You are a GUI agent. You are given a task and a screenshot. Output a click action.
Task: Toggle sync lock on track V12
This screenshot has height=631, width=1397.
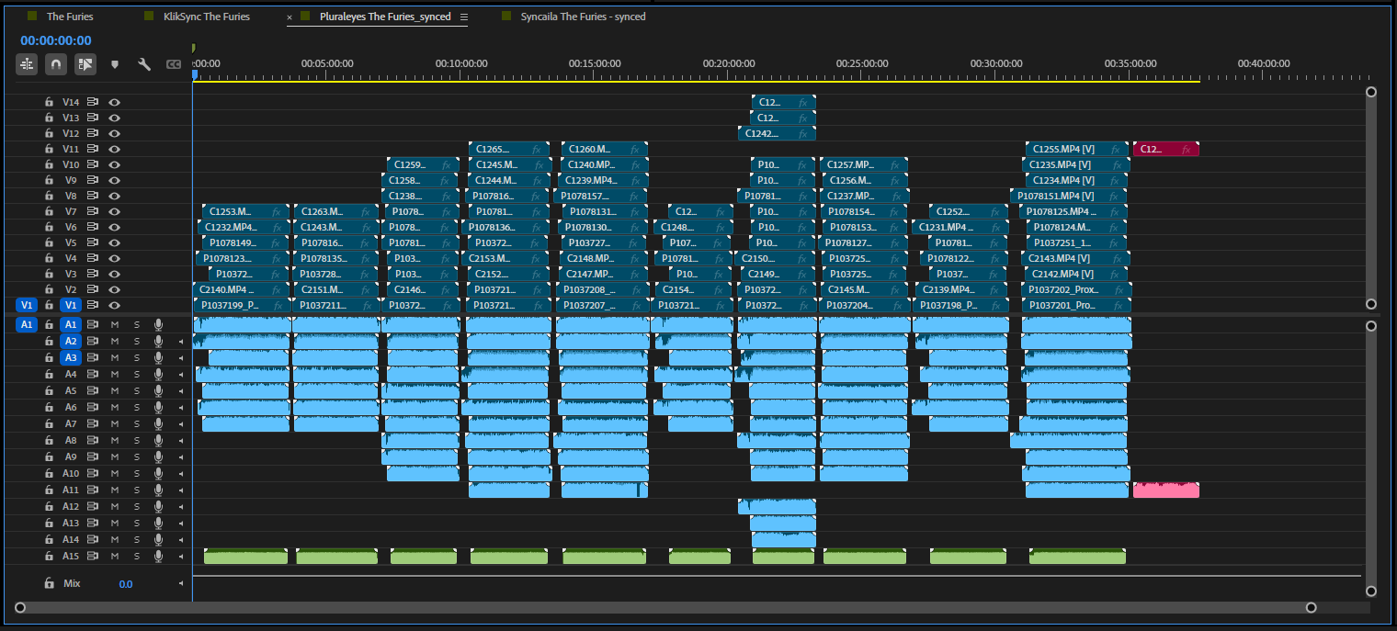tap(93, 133)
